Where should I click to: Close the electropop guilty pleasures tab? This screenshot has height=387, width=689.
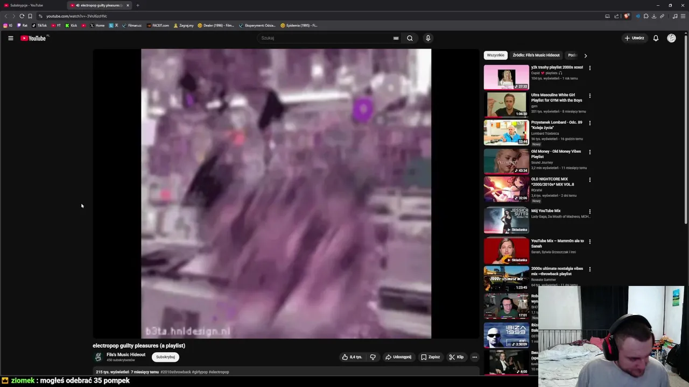pos(128,5)
